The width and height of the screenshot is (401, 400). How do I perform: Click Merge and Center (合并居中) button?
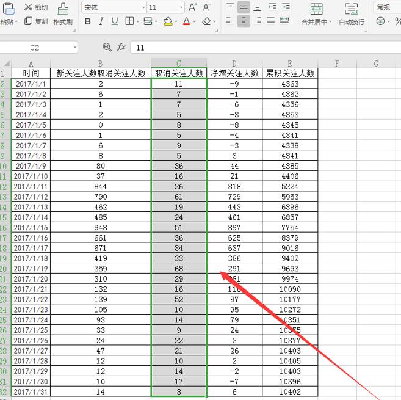[x=316, y=14]
